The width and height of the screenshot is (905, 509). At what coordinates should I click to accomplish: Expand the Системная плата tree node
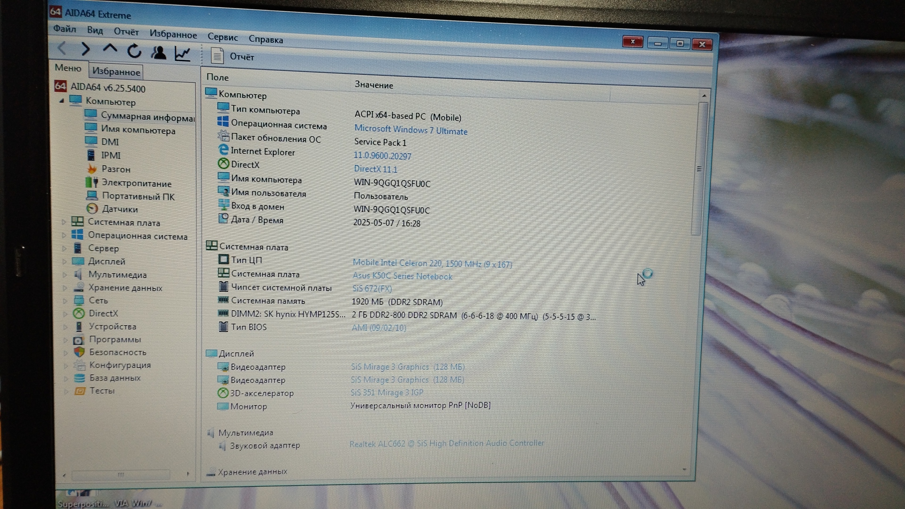pos(65,222)
